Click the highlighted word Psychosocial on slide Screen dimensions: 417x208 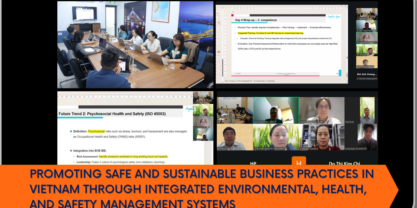point(96,131)
